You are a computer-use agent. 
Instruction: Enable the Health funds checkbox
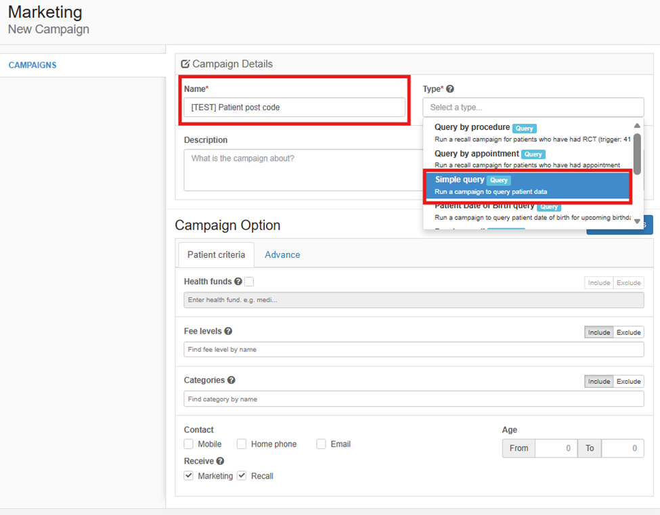pos(249,282)
